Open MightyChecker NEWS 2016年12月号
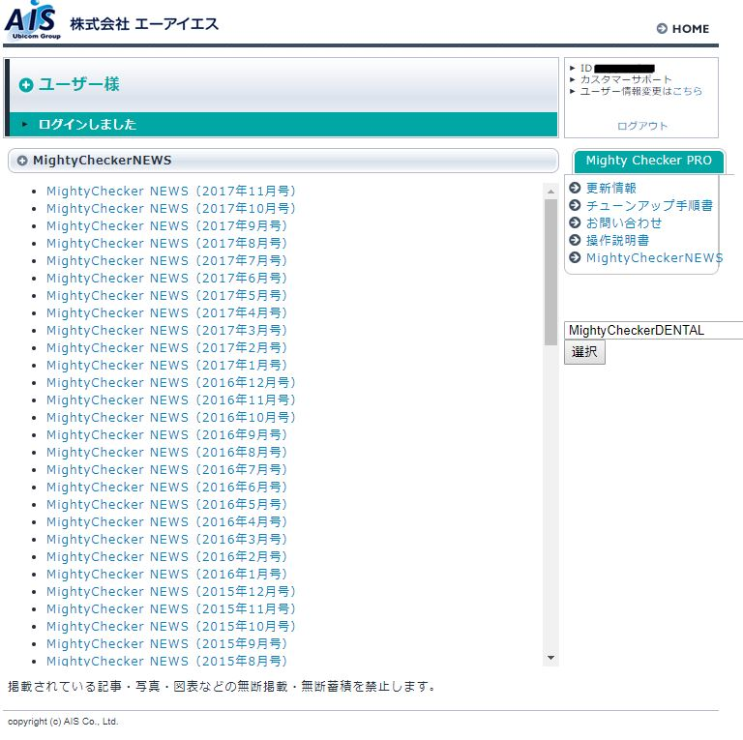This screenshot has width=743, height=740. pyautogui.click(x=170, y=383)
